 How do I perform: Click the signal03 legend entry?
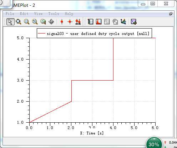pos(93,34)
